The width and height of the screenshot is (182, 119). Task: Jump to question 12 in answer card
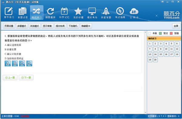[x=177, y=49]
